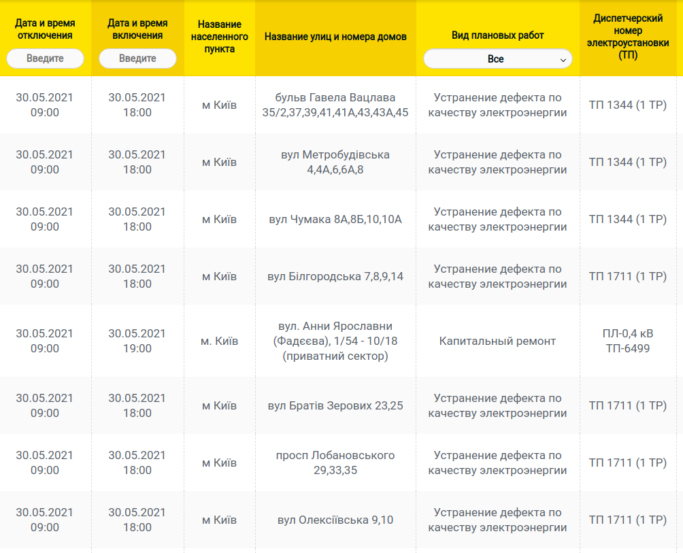Image resolution: width=683 pixels, height=553 pixels.
Task: Click "м Київ" in the Олексіївська row
Action: coord(220,520)
